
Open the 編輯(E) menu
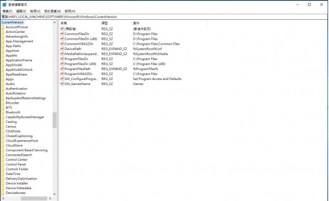(21, 11)
